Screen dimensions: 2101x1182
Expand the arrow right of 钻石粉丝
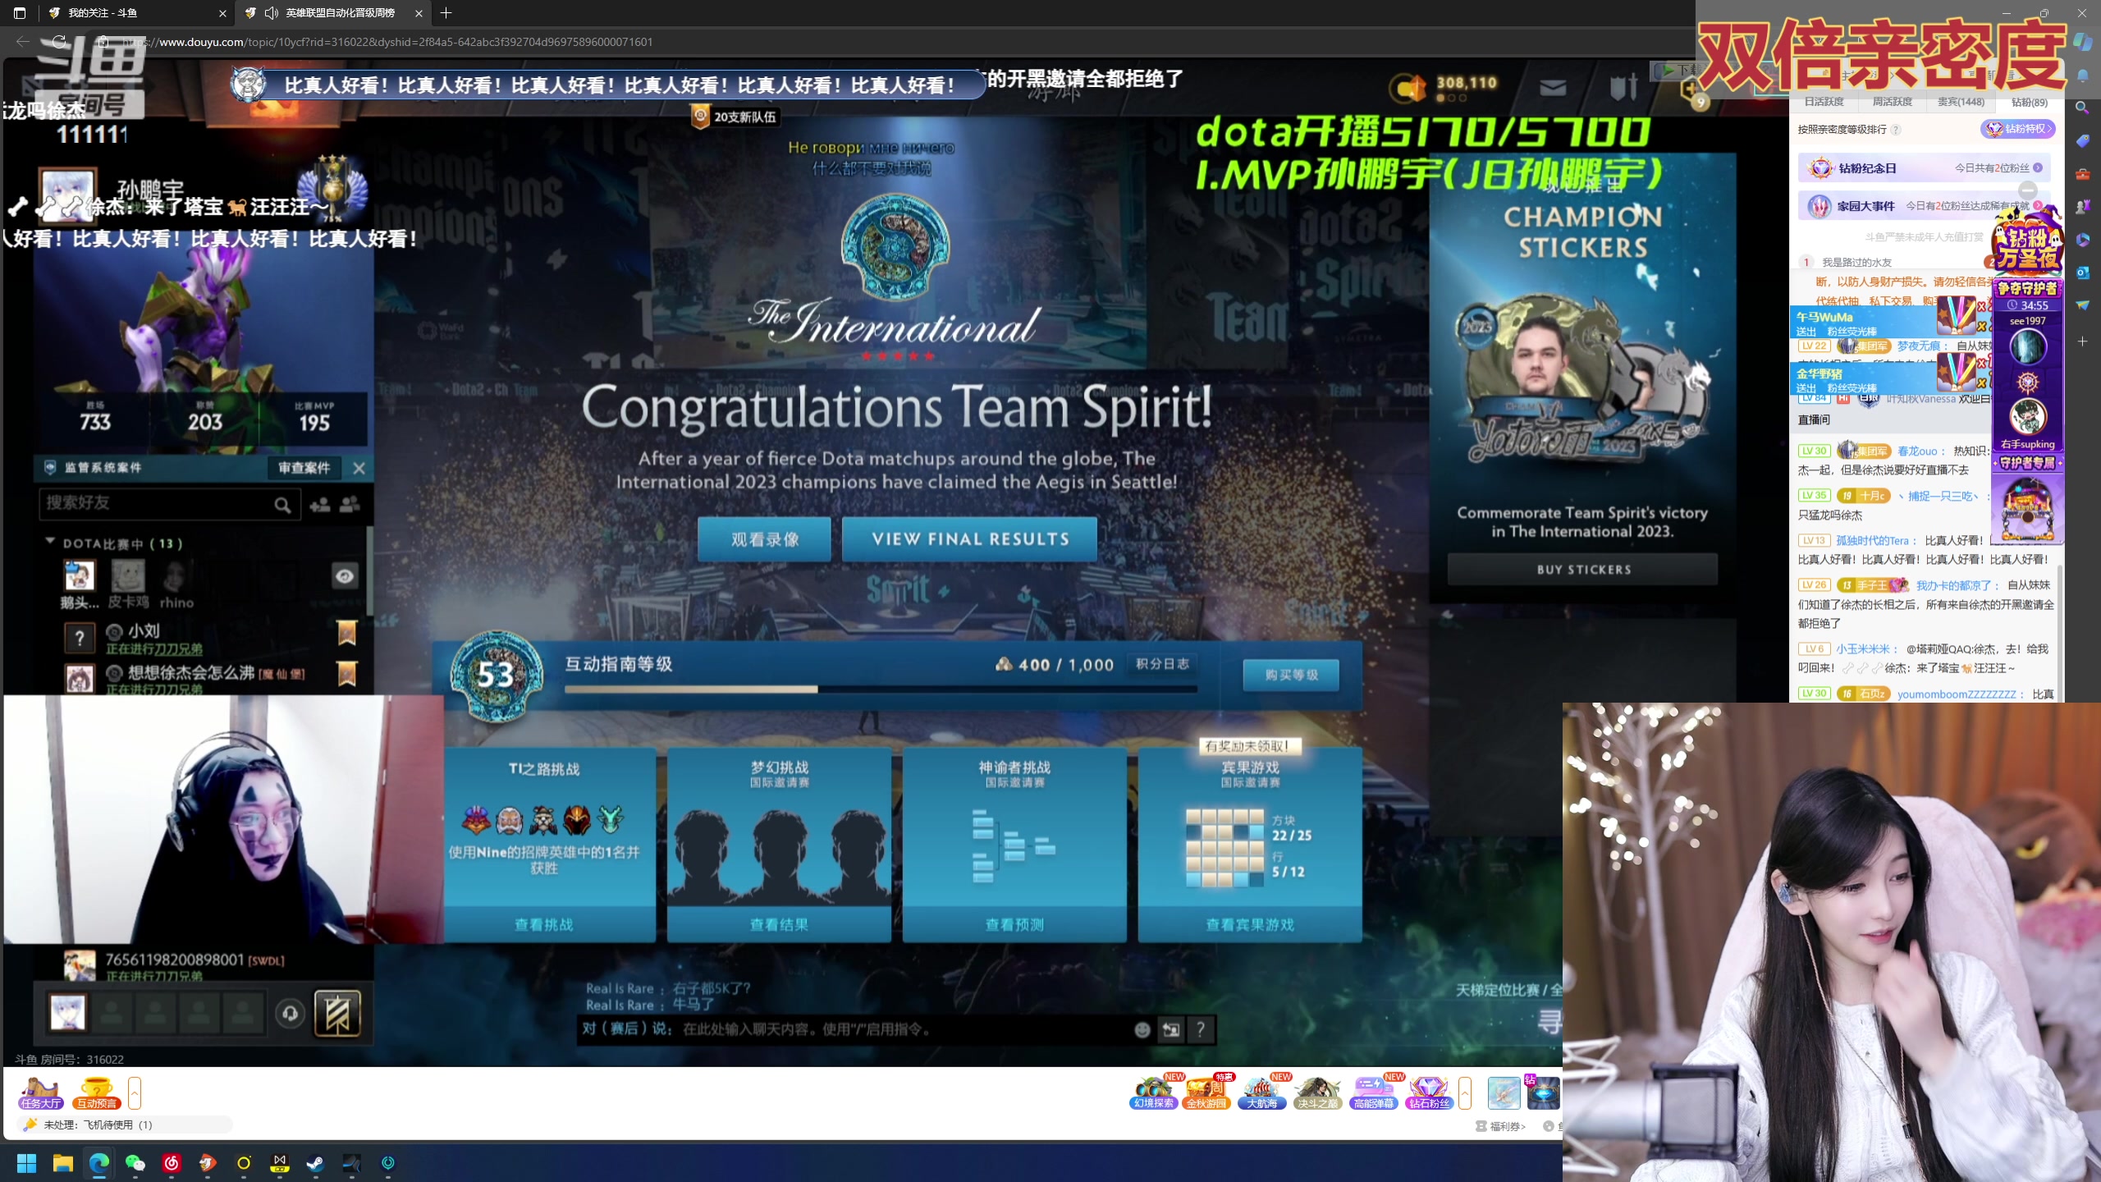point(1465,1093)
